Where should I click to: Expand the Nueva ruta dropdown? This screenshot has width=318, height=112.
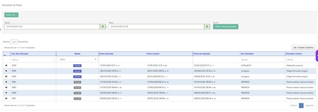pyautogui.click(x=11, y=15)
